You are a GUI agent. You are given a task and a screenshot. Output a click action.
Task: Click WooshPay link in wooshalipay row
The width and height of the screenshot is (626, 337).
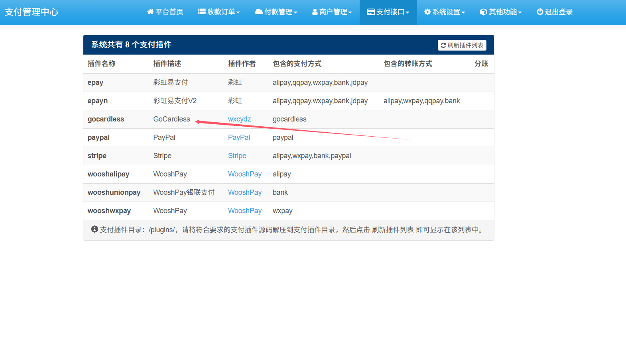pyautogui.click(x=244, y=174)
